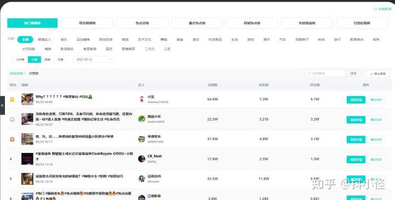Switch to the 同城热点榜 tab
Image resolution: width=395 pixels, height=200 pixels.
[252, 23]
